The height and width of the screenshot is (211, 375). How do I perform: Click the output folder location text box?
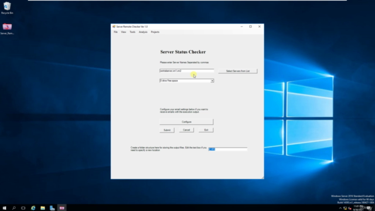[228, 149]
